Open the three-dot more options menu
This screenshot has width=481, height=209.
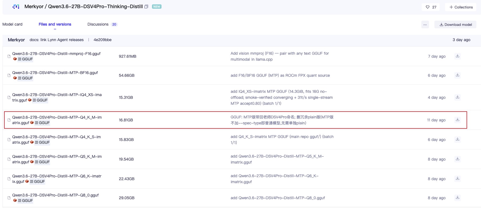[425, 24]
